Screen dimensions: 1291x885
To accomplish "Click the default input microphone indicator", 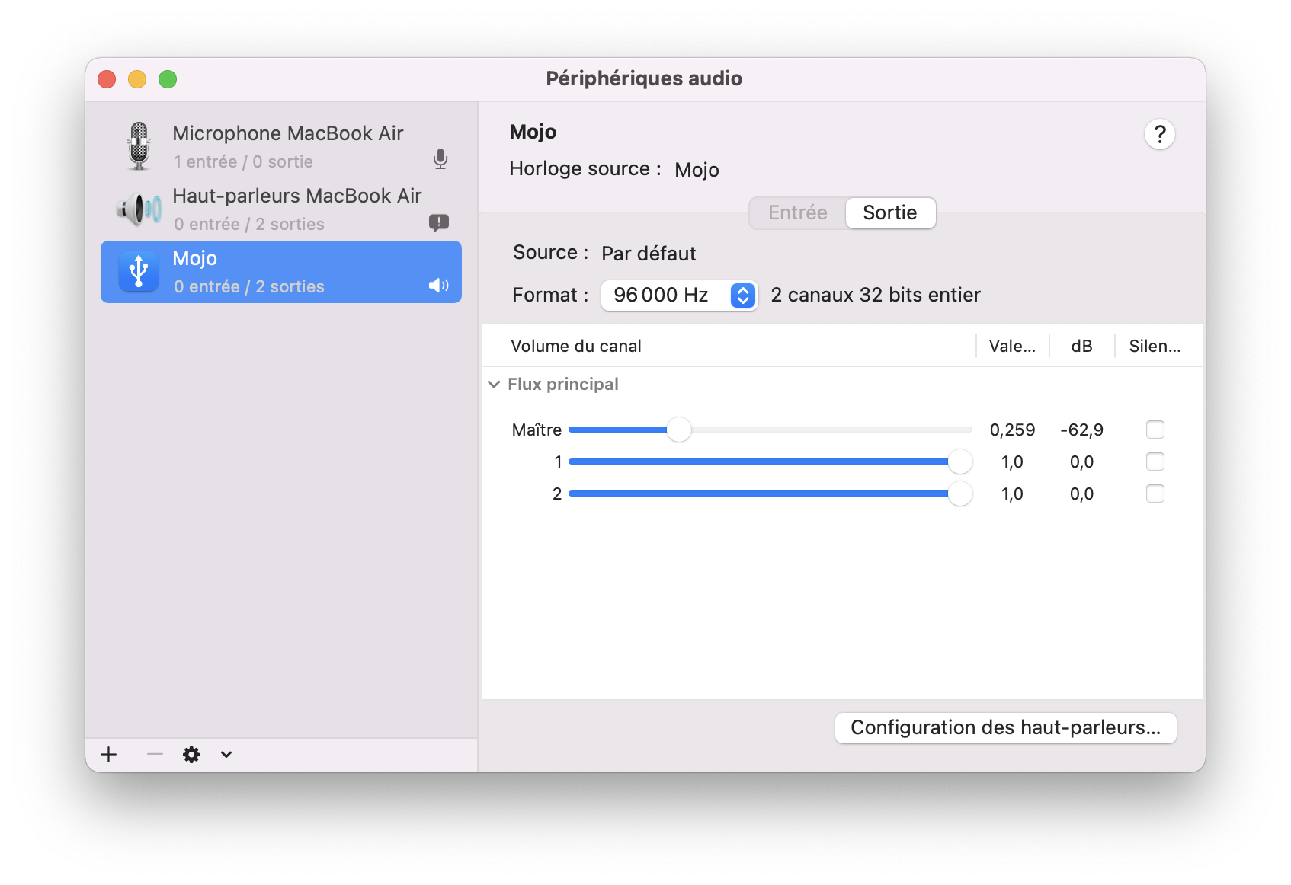I will [440, 159].
